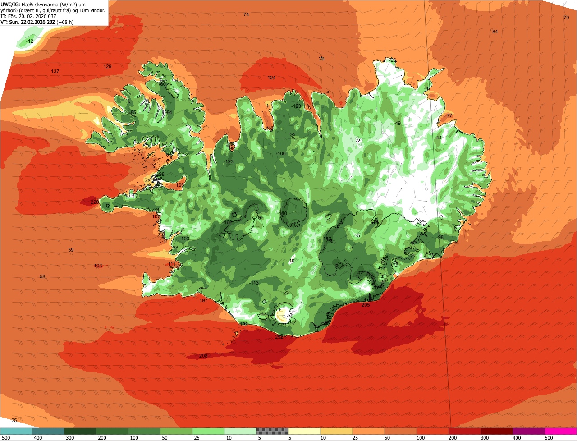Image resolution: width=577 pixels, height=441 pixels.
Task: Click the checkered -5 to 5 legend swatch
Action: pyautogui.click(x=272, y=431)
